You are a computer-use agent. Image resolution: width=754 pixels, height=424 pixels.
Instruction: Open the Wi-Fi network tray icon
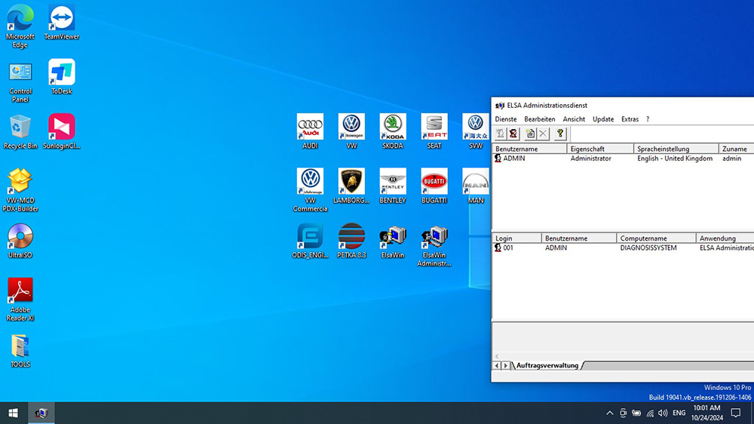click(650, 413)
